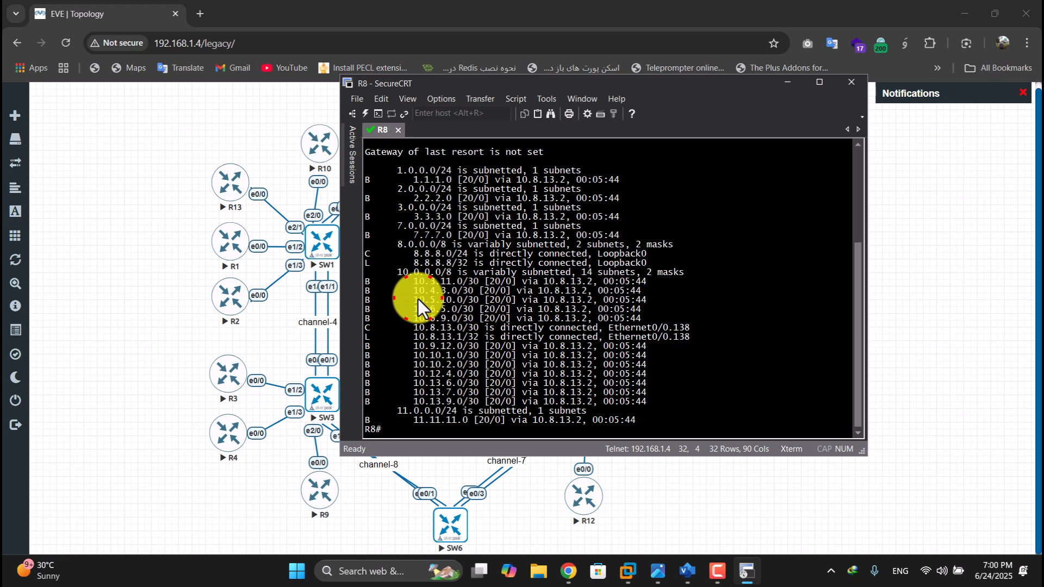Image resolution: width=1044 pixels, height=587 pixels.
Task: Open Session Options gear icon
Action: coord(587,114)
